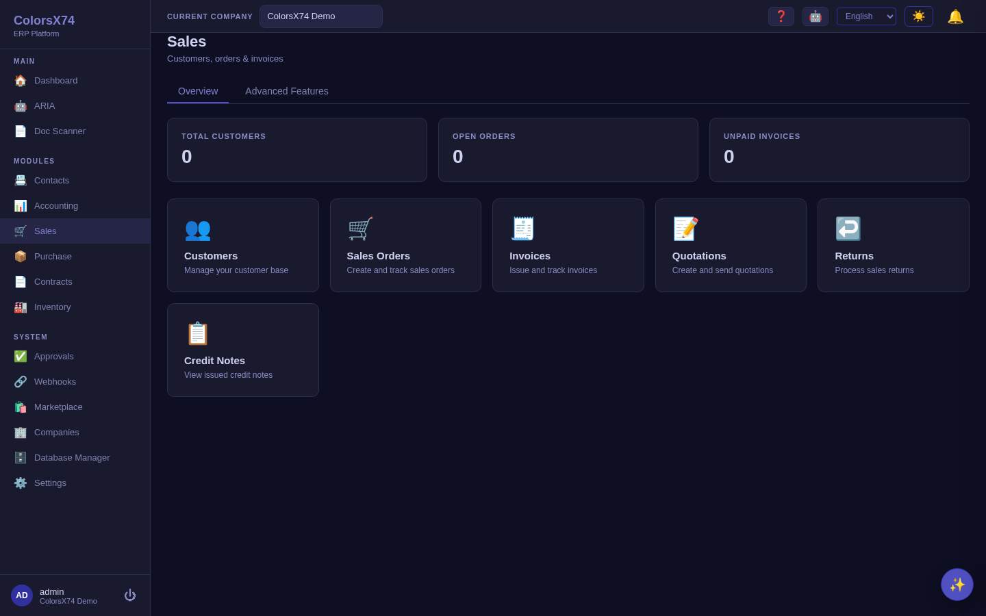Open the Quotations card title
Viewport: 986px width, 616px height.
pos(699,256)
